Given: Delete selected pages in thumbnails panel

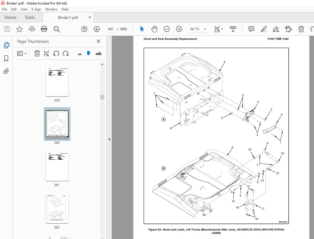Looking at the screenshot, I should point(37,54).
